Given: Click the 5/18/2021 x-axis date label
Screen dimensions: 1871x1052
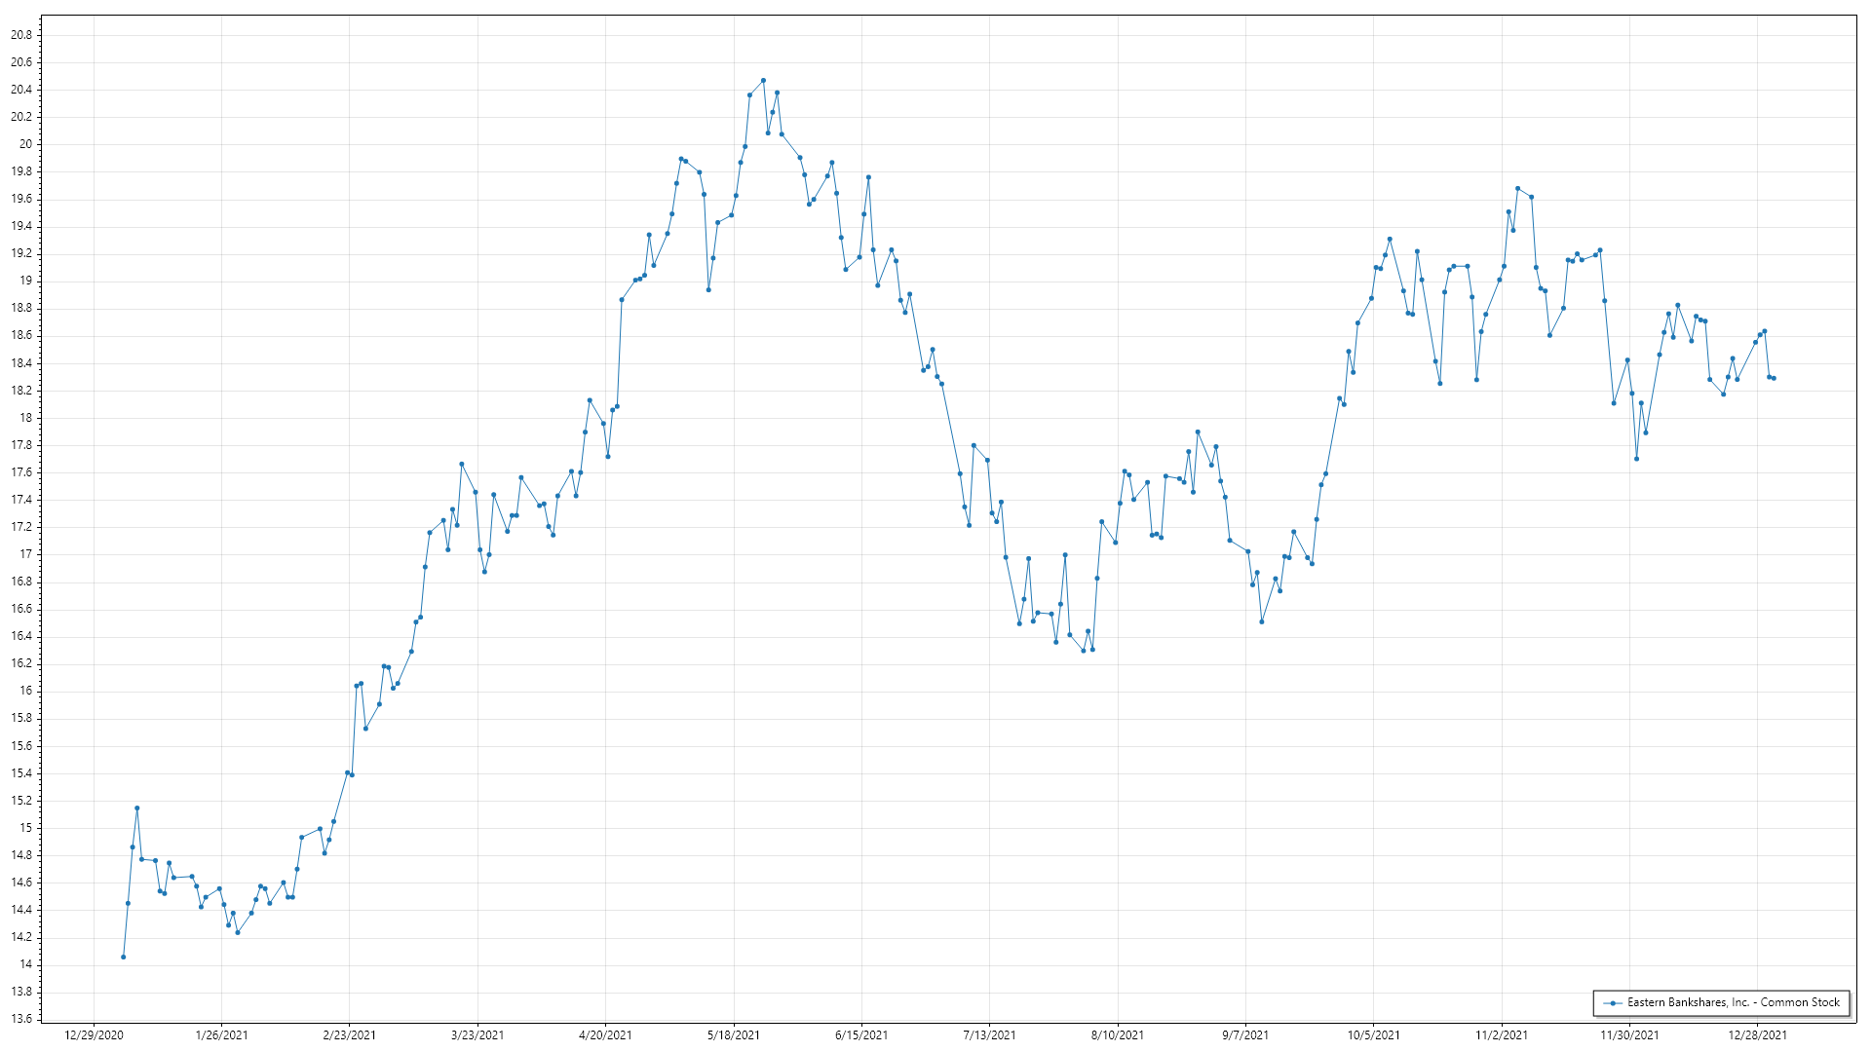Looking at the screenshot, I should [733, 1034].
